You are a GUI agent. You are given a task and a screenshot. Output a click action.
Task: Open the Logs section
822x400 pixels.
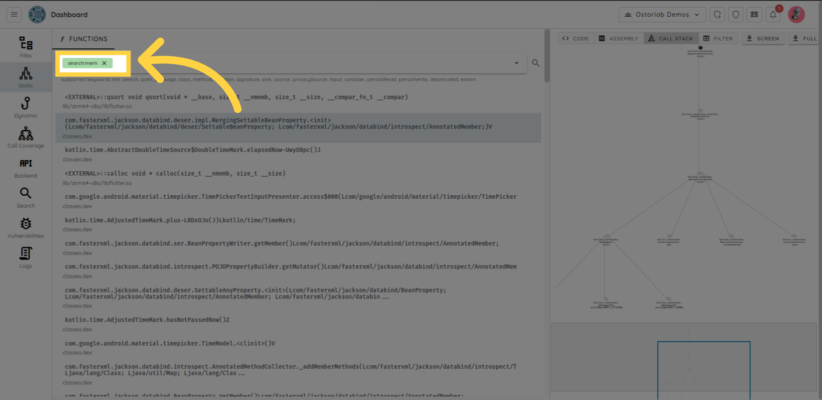26,257
